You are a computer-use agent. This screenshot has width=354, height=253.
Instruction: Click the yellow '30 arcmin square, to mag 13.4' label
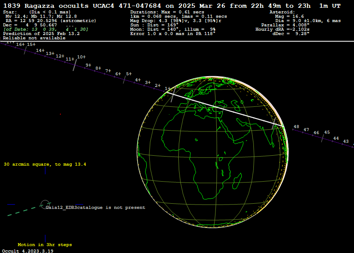click(x=45, y=164)
